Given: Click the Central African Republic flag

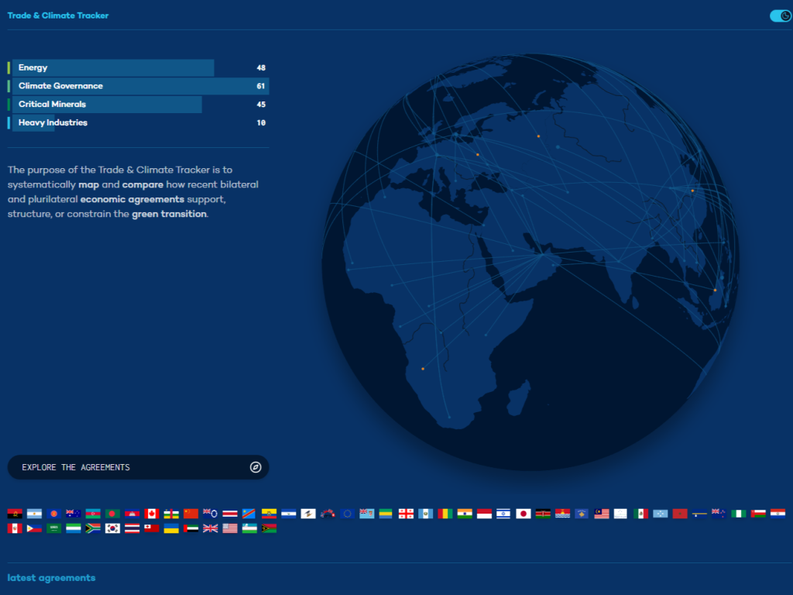Looking at the screenshot, I should pyautogui.click(x=171, y=514).
